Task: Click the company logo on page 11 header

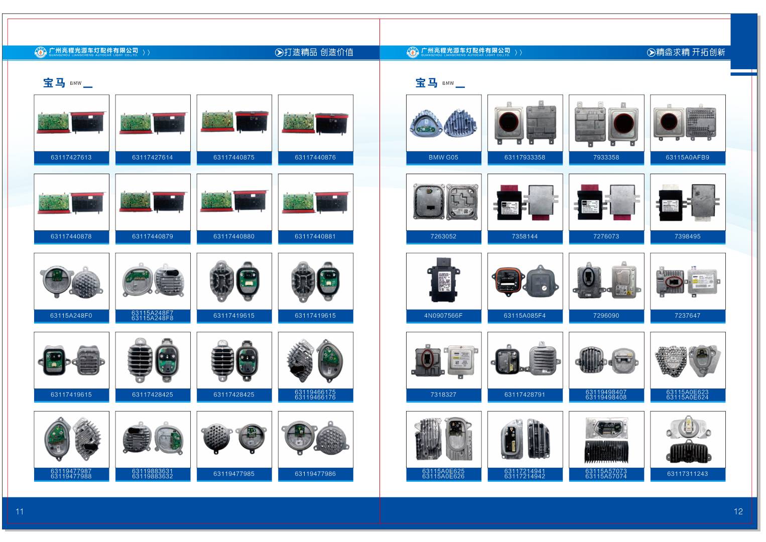Action: coord(40,52)
